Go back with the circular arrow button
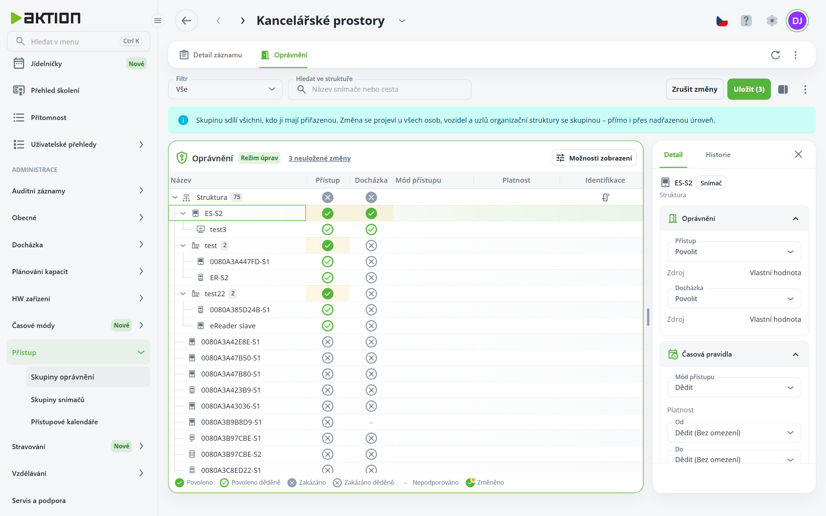 (186, 21)
